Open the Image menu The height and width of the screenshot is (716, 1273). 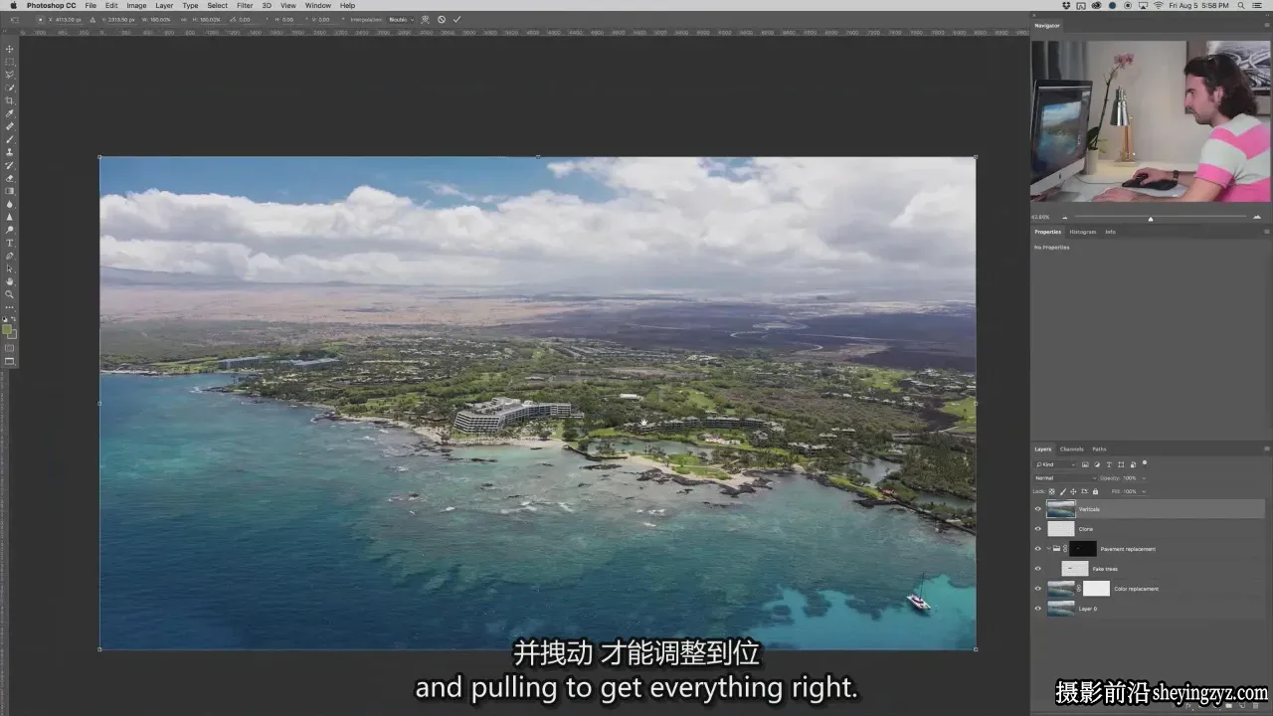coord(136,5)
